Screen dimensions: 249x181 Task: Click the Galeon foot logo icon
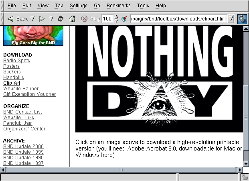pos(242,19)
